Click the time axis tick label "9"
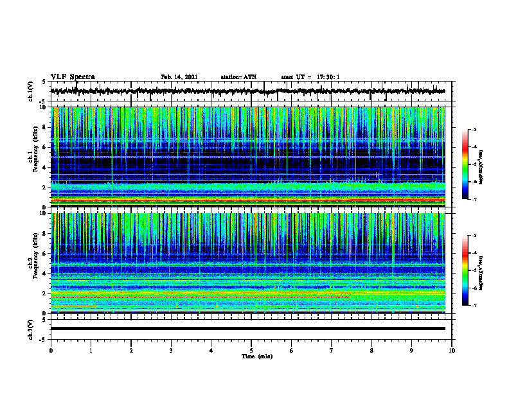Image resolution: width=509 pixels, height=393 pixels. tap(411, 351)
